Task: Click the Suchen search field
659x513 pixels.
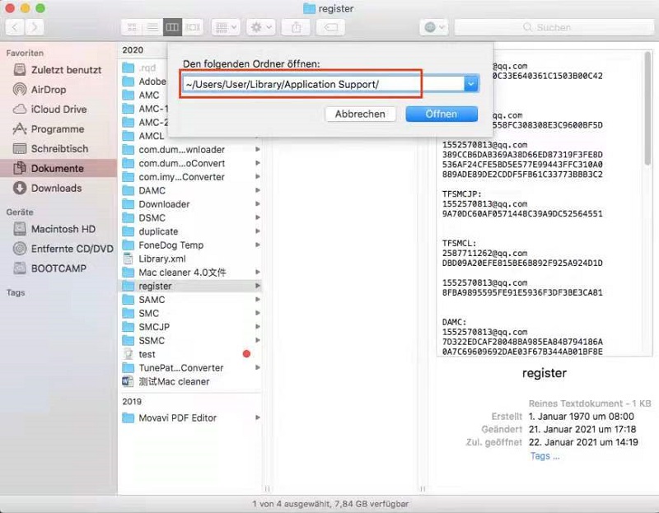Action: [x=554, y=27]
